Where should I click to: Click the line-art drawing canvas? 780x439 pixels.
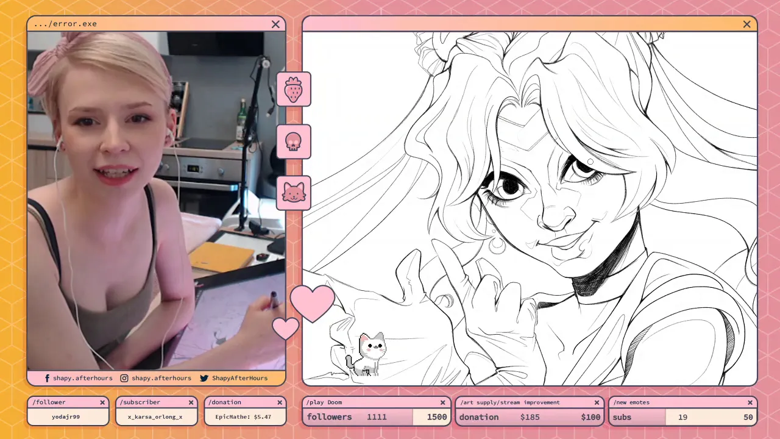[x=530, y=209]
